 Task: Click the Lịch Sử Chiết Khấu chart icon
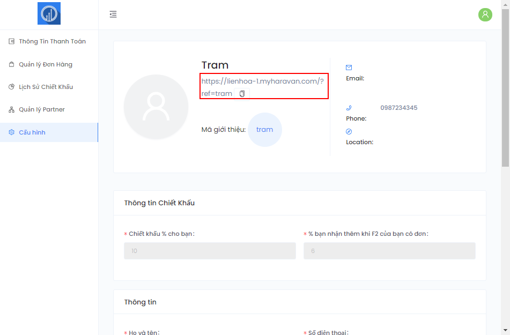click(11, 87)
